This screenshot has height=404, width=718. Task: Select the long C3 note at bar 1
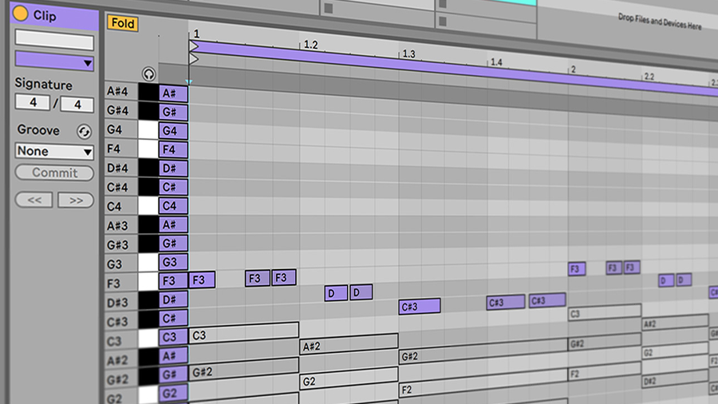tap(244, 333)
